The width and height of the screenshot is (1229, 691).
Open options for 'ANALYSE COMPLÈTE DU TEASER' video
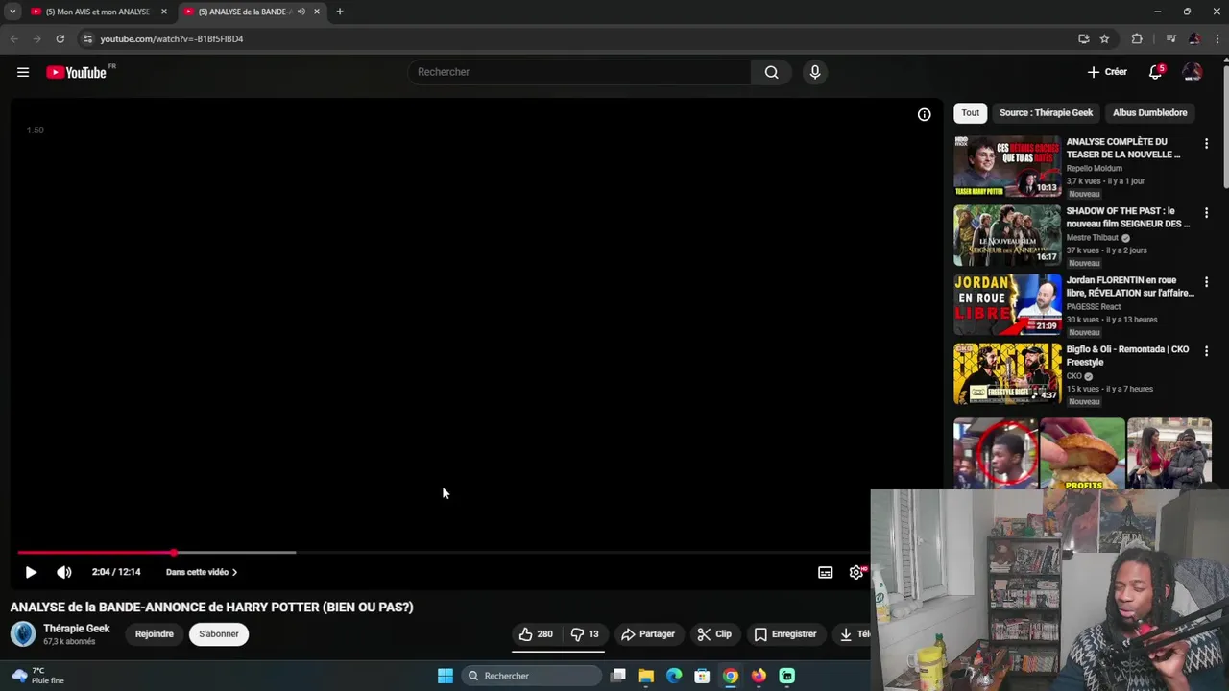[x=1206, y=144]
